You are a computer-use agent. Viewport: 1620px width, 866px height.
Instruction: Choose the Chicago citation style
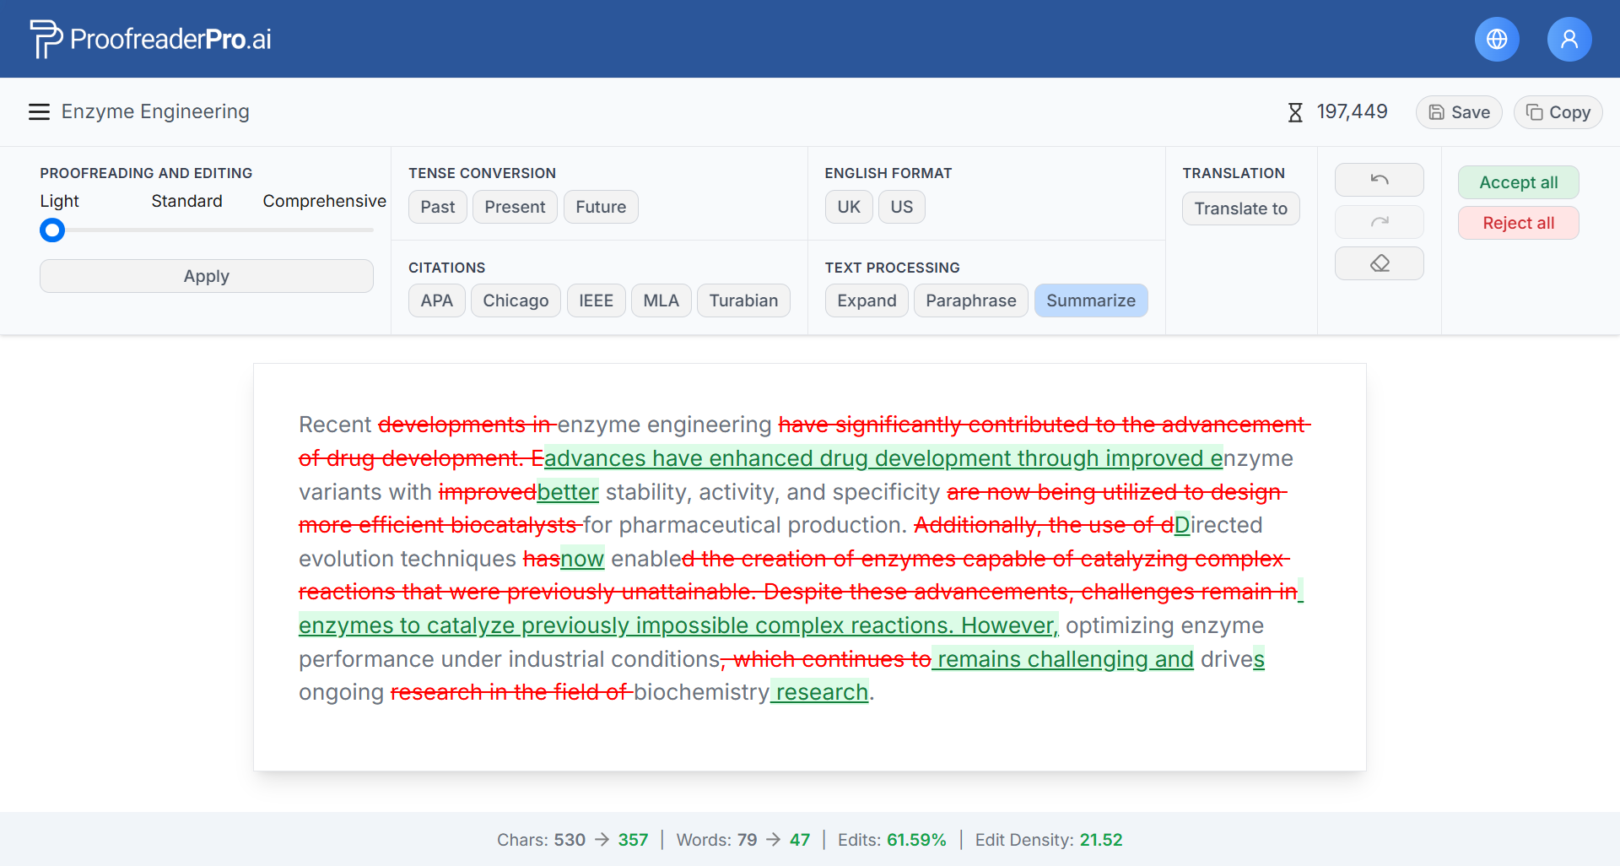click(516, 300)
